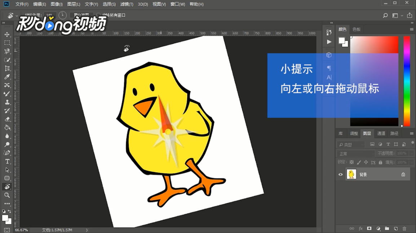
Task: Select the Horizontal Type tool
Action: [x=7, y=161]
